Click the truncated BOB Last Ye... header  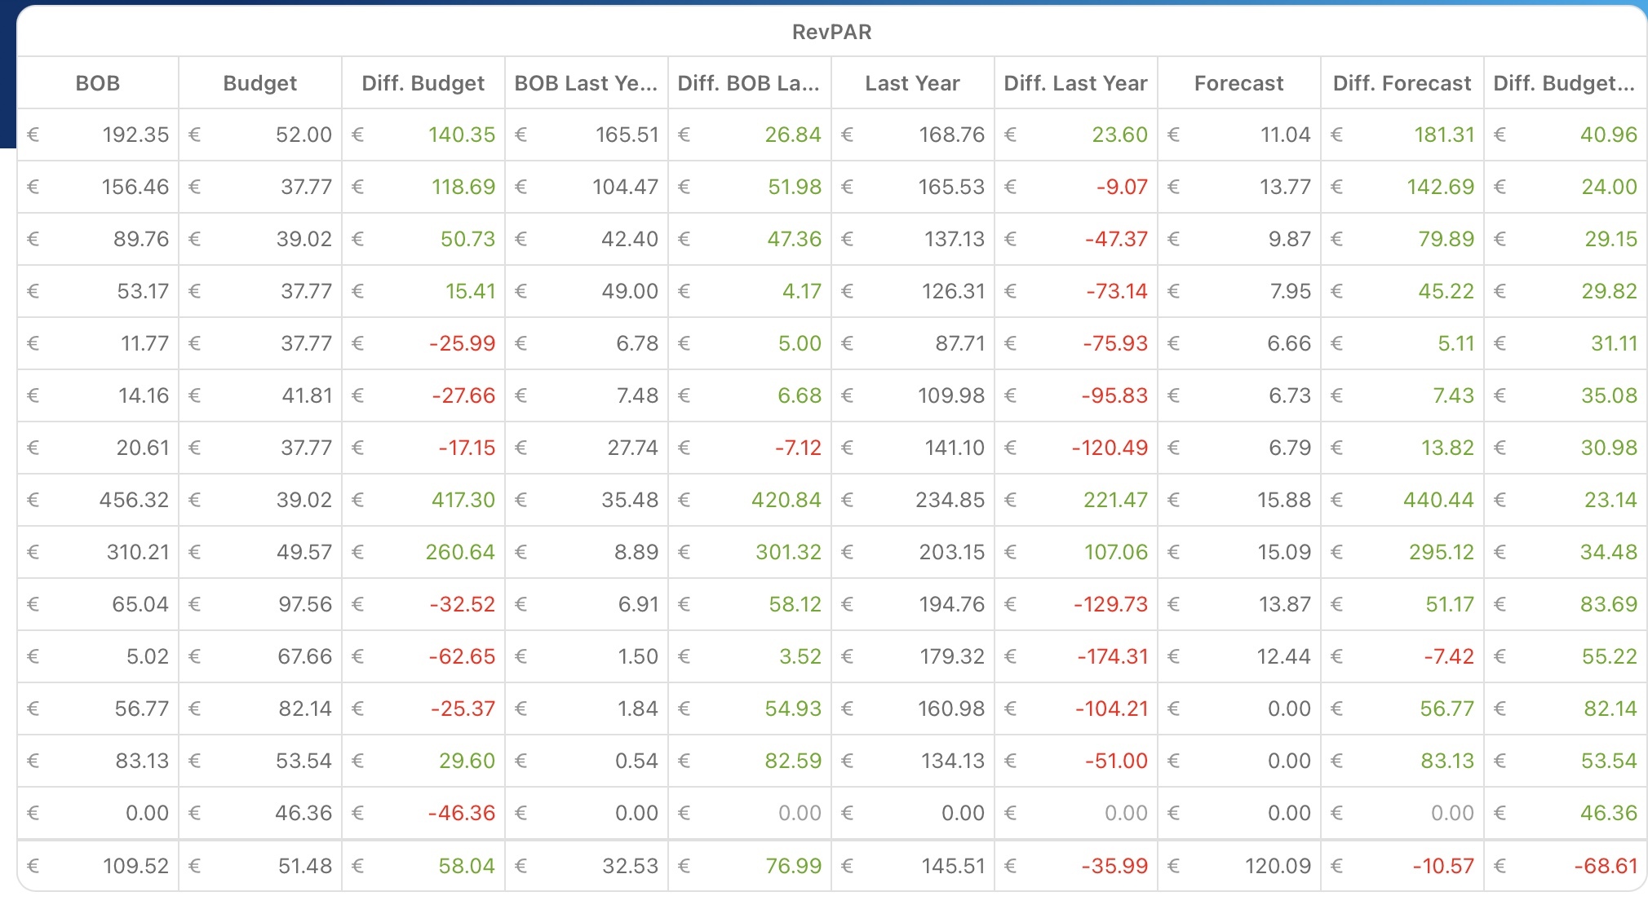click(586, 83)
